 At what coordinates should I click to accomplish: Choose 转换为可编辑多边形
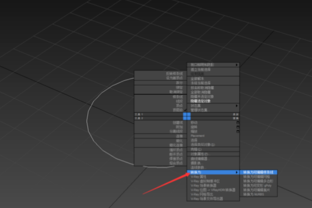pos(258,181)
